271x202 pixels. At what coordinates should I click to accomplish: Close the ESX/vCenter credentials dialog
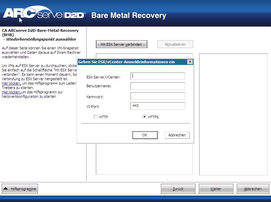[191, 62]
